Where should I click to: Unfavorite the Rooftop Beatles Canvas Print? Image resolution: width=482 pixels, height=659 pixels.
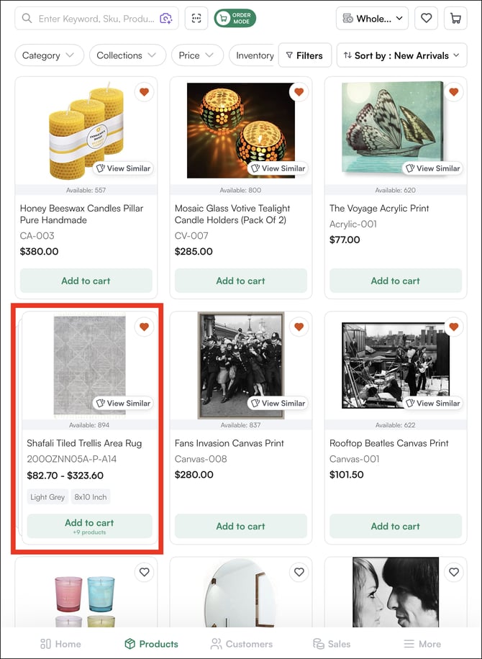454,327
